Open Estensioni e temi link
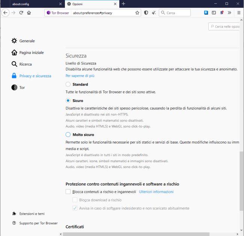The image size is (244, 236). [28, 213]
